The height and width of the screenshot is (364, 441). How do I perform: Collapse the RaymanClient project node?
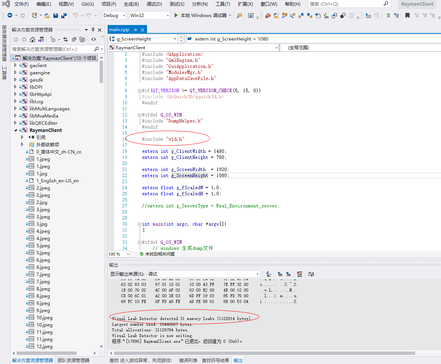(x=15, y=130)
